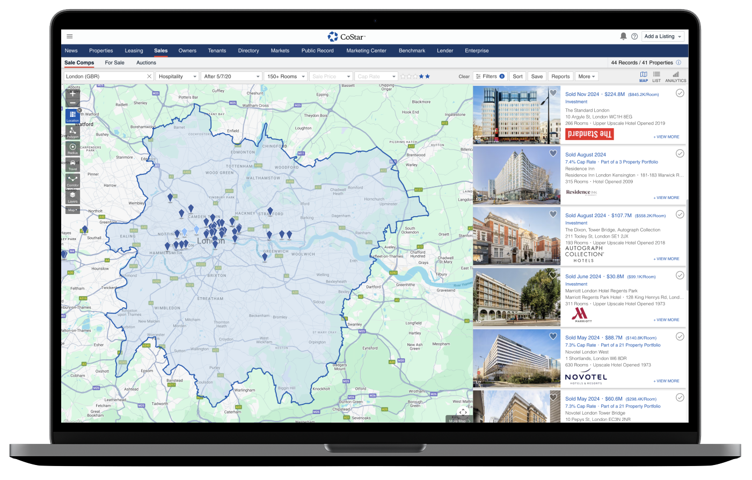Open the 150+ Rooms dropdown

tap(286, 77)
